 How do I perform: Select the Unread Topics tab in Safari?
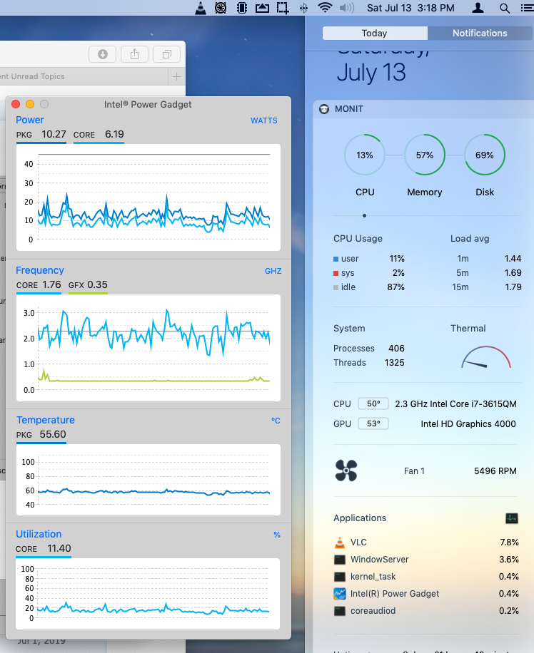[x=84, y=76]
